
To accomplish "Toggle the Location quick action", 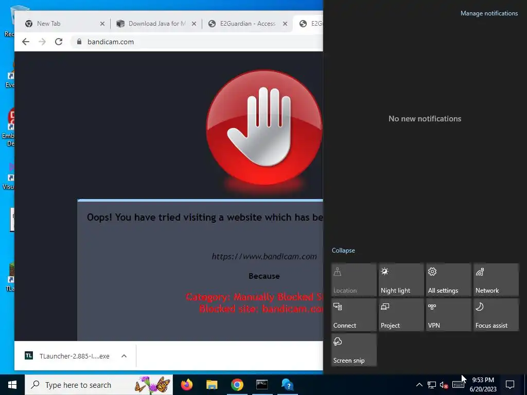I will pos(354,280).
